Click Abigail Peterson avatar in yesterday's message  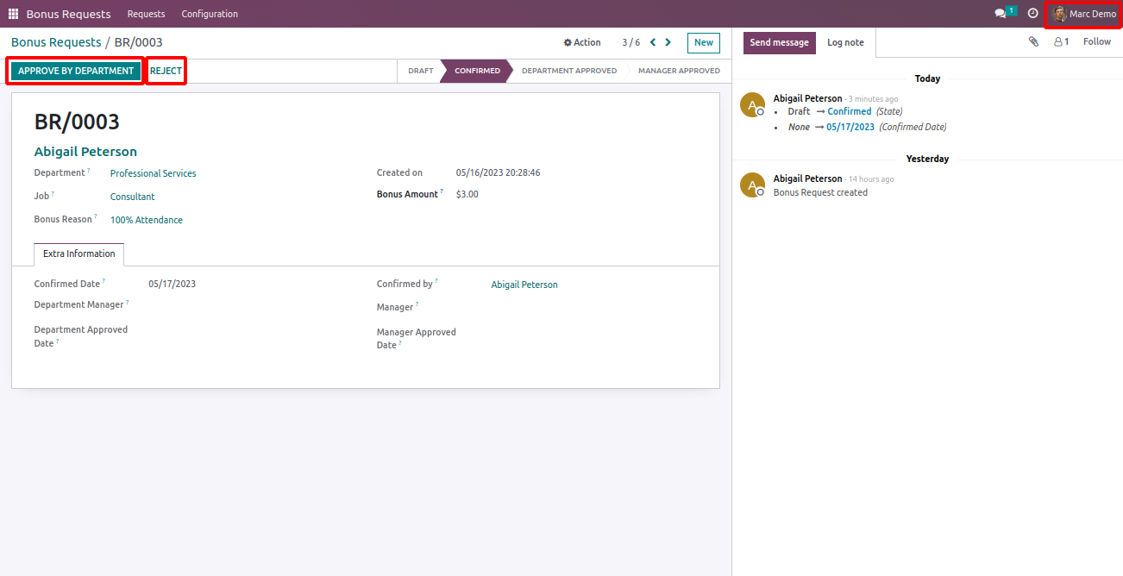coord(753,185)
